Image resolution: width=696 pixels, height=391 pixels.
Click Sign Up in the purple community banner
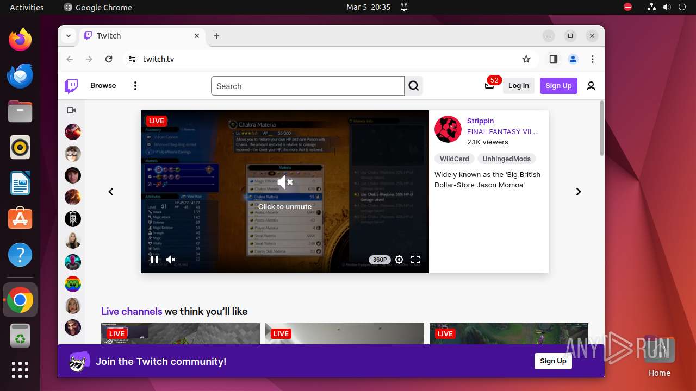pos(553,361)
